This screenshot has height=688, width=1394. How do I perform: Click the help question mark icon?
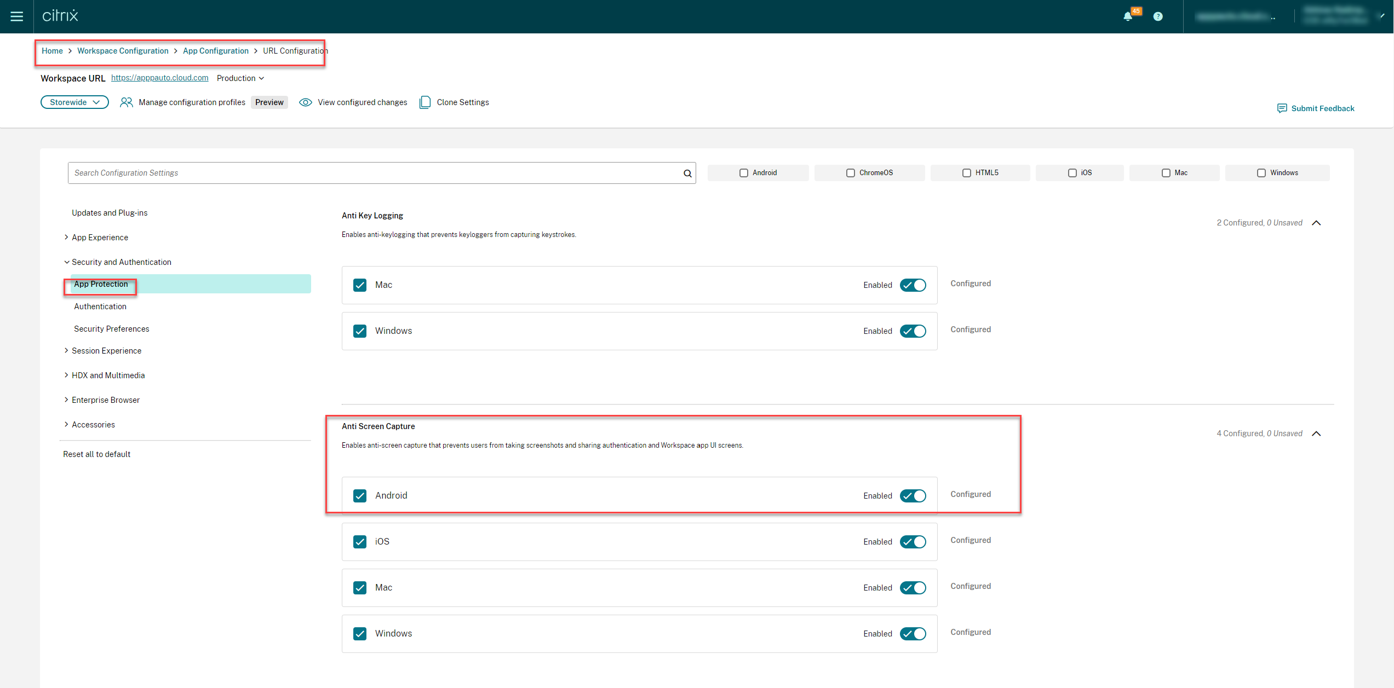[x=1157, y=17]
